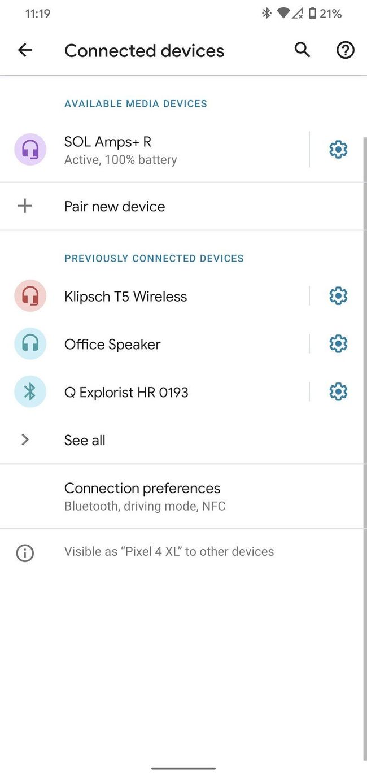This screenshot has height=775, width=367.
Task: Open settings gear for Q Explorist HR 0193
Action: (338, 391)
